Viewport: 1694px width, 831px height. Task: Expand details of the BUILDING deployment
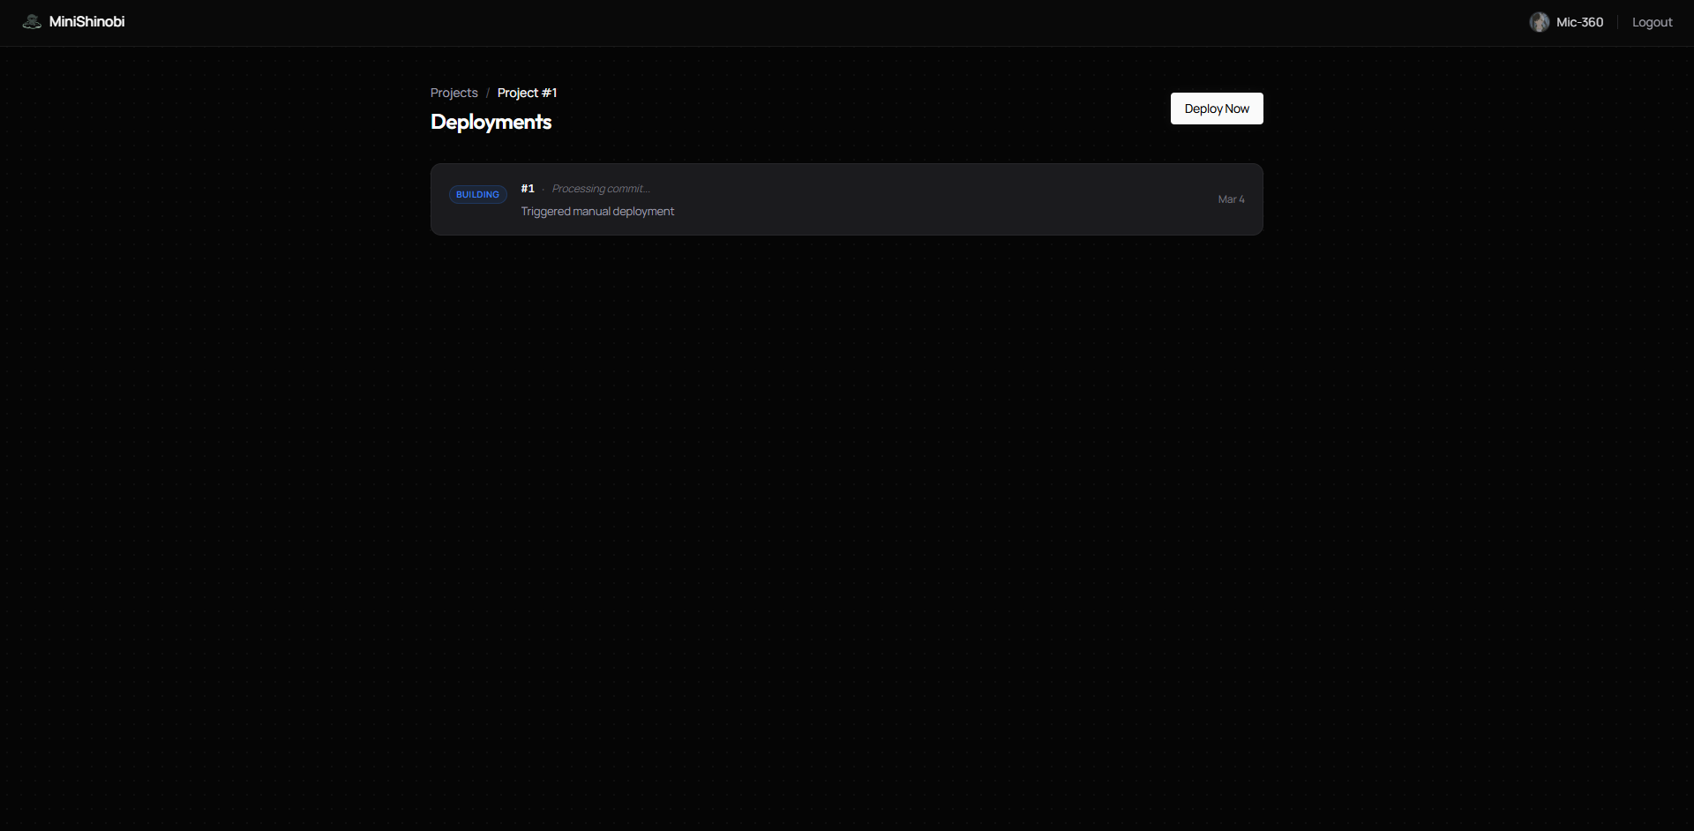pos(847,198)
